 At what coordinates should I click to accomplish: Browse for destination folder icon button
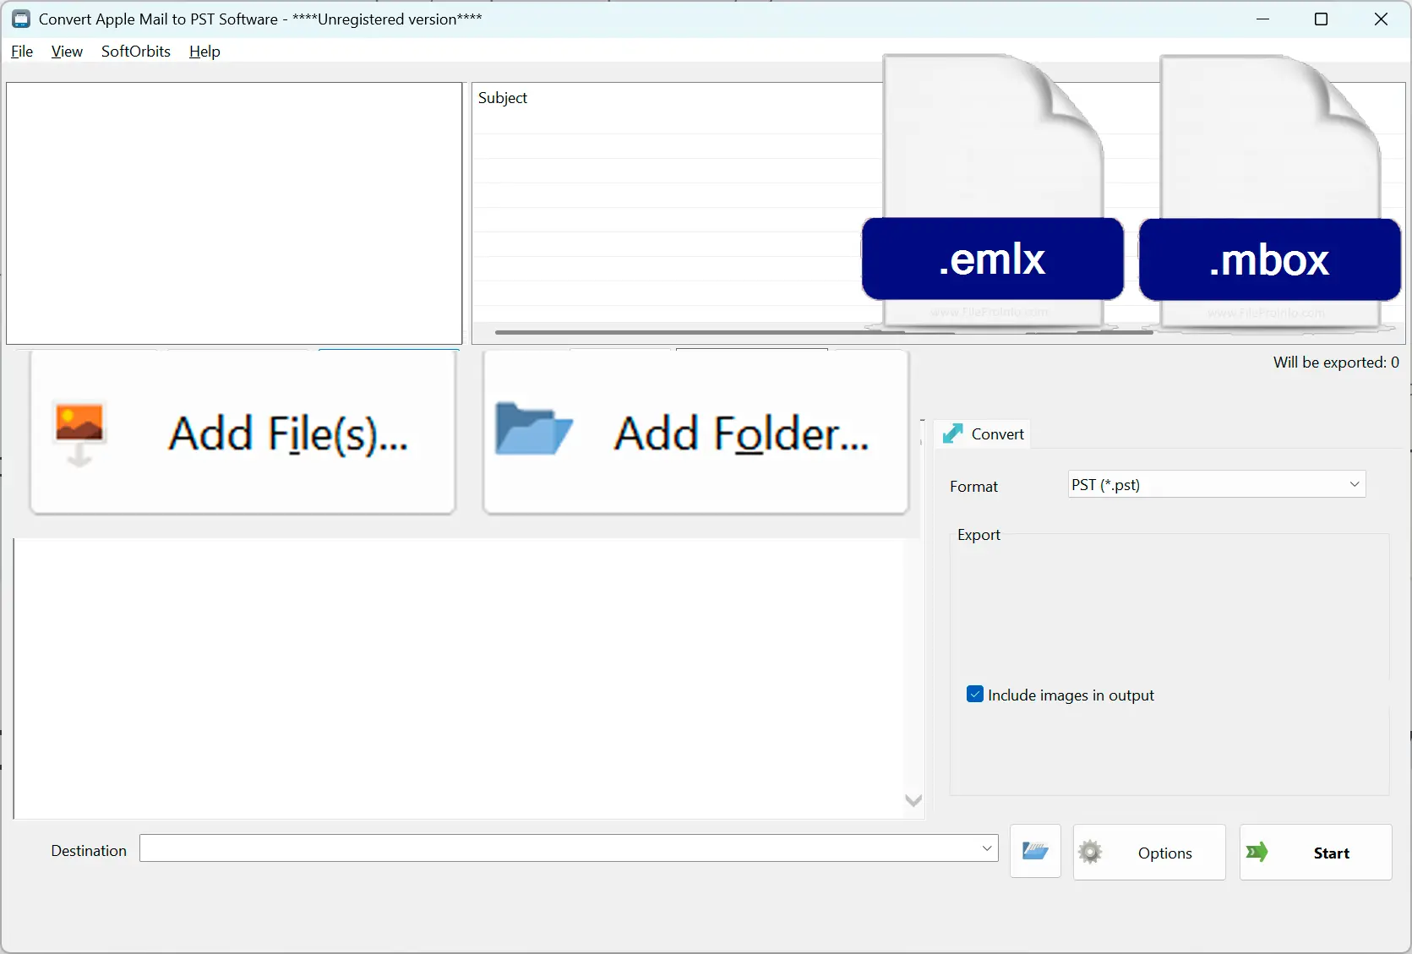[1035, 851]
